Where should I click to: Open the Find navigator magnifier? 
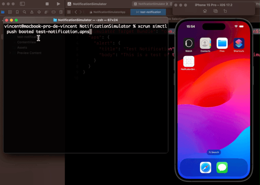coord(24,12)
